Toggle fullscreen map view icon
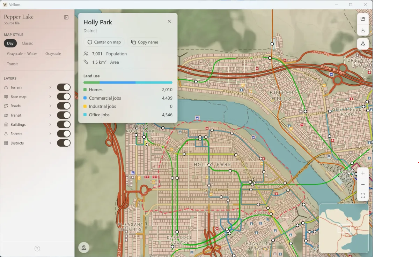The height and width of the screenshot is (257, 419). pyautogui.click(x=363, y=196)
